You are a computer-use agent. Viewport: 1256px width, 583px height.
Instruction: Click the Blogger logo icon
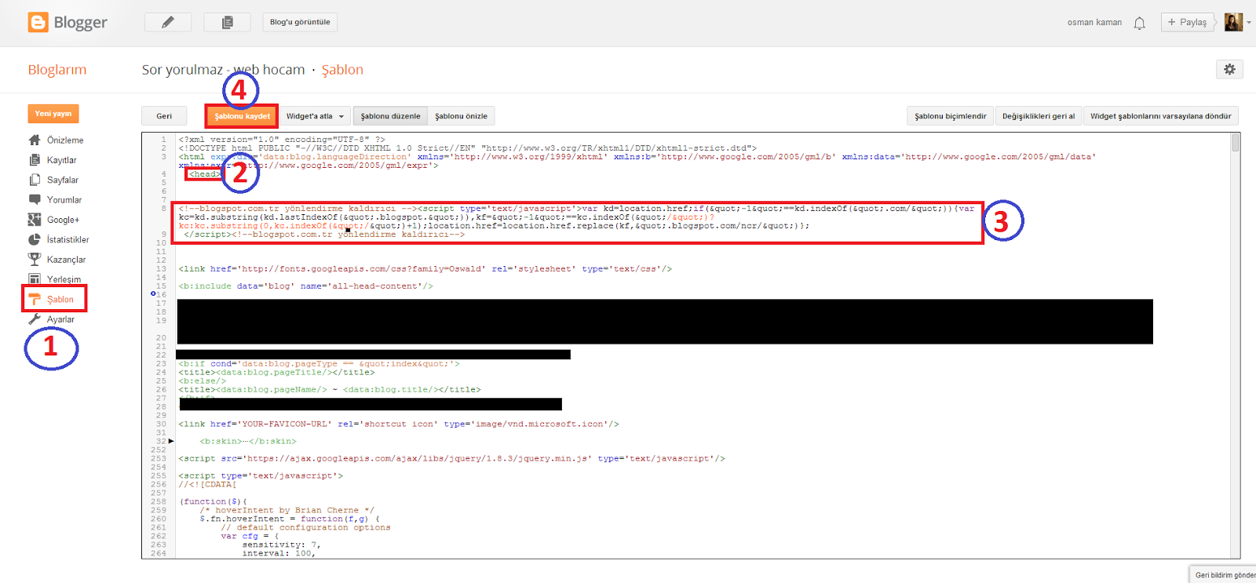point(38,22)
